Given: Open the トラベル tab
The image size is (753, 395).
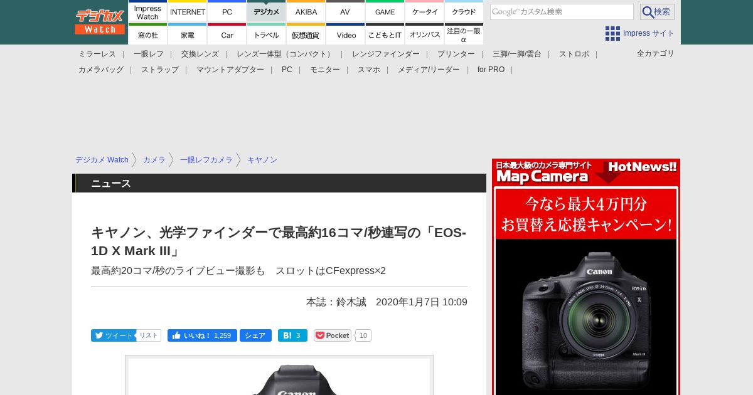Looking at the screenshot, I should 267,34.
